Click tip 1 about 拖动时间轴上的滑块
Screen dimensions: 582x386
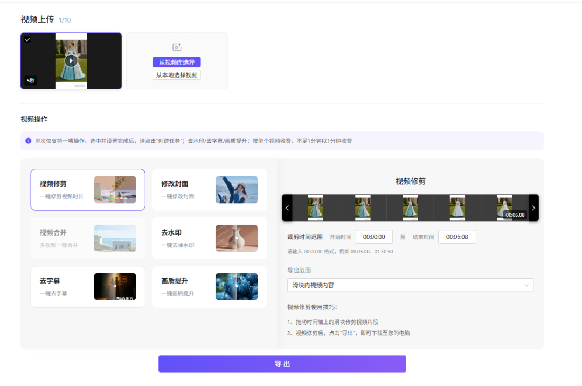click(x=333, y=322)
